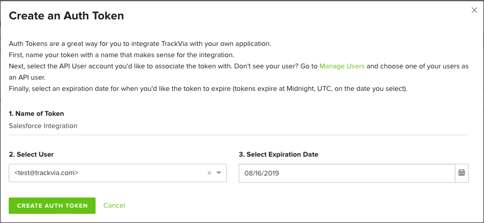Viewport: 484px width, 223px height.
Task: Click the CREATE AUTH TOKEN button
Action: (52, 206)
